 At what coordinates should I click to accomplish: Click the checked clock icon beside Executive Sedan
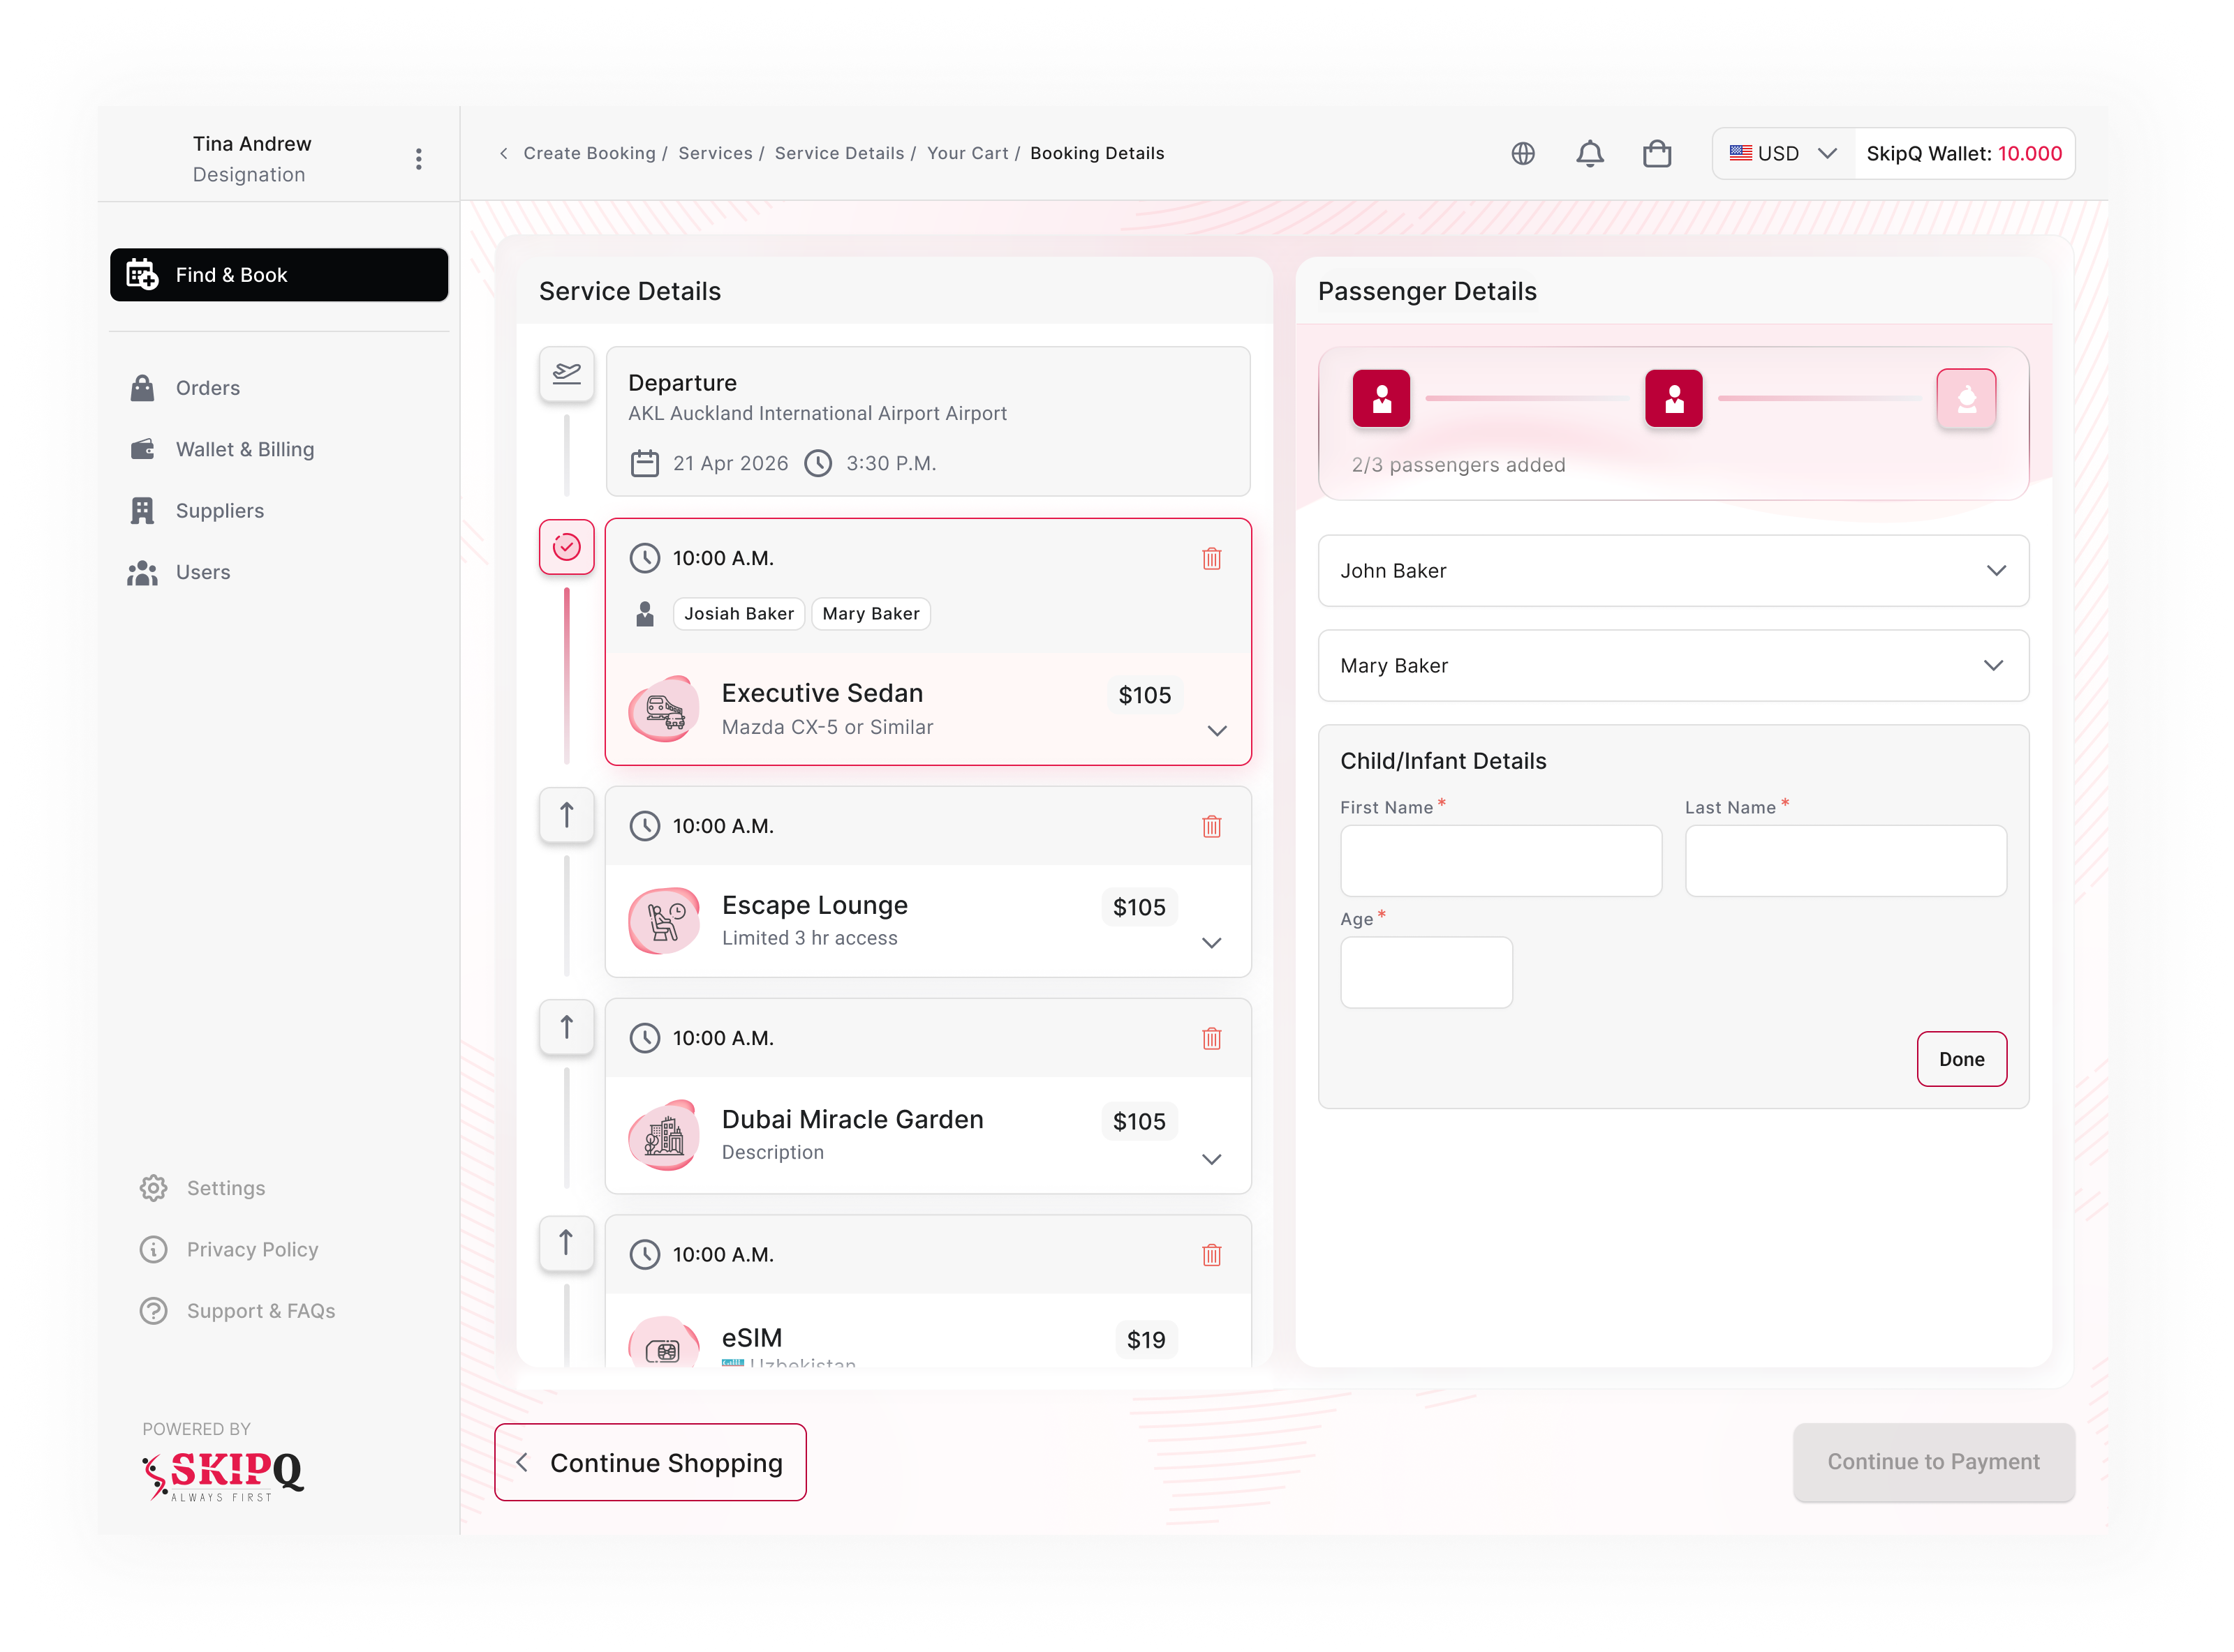(x=566, y=547)
